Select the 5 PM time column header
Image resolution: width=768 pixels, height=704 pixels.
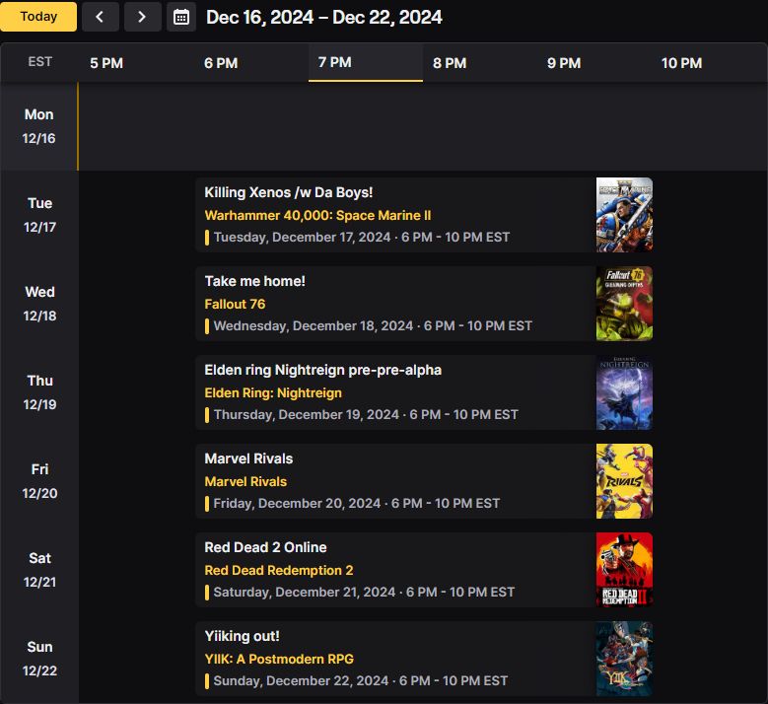pos(106,63)
